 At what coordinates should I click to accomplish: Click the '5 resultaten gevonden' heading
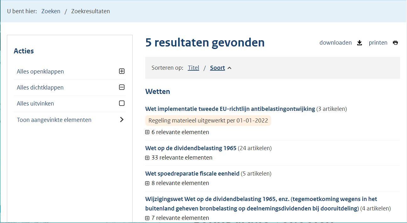(205, 42)
